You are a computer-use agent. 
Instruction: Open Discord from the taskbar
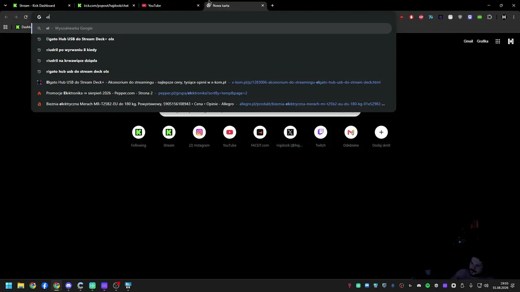tap(68, 286)
